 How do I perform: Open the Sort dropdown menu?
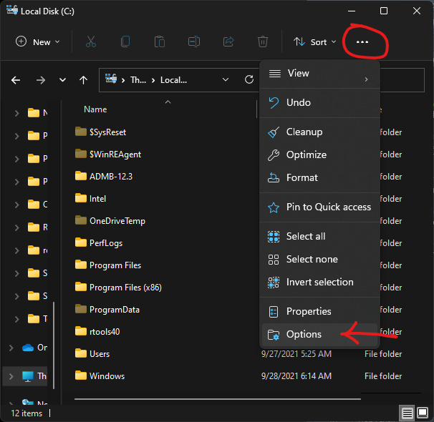[x=314, y=42]
